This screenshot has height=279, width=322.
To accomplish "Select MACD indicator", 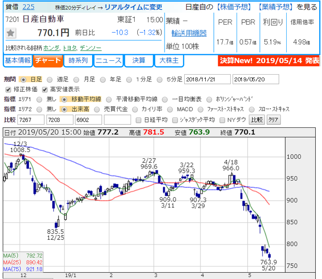I will click(170, 110).
